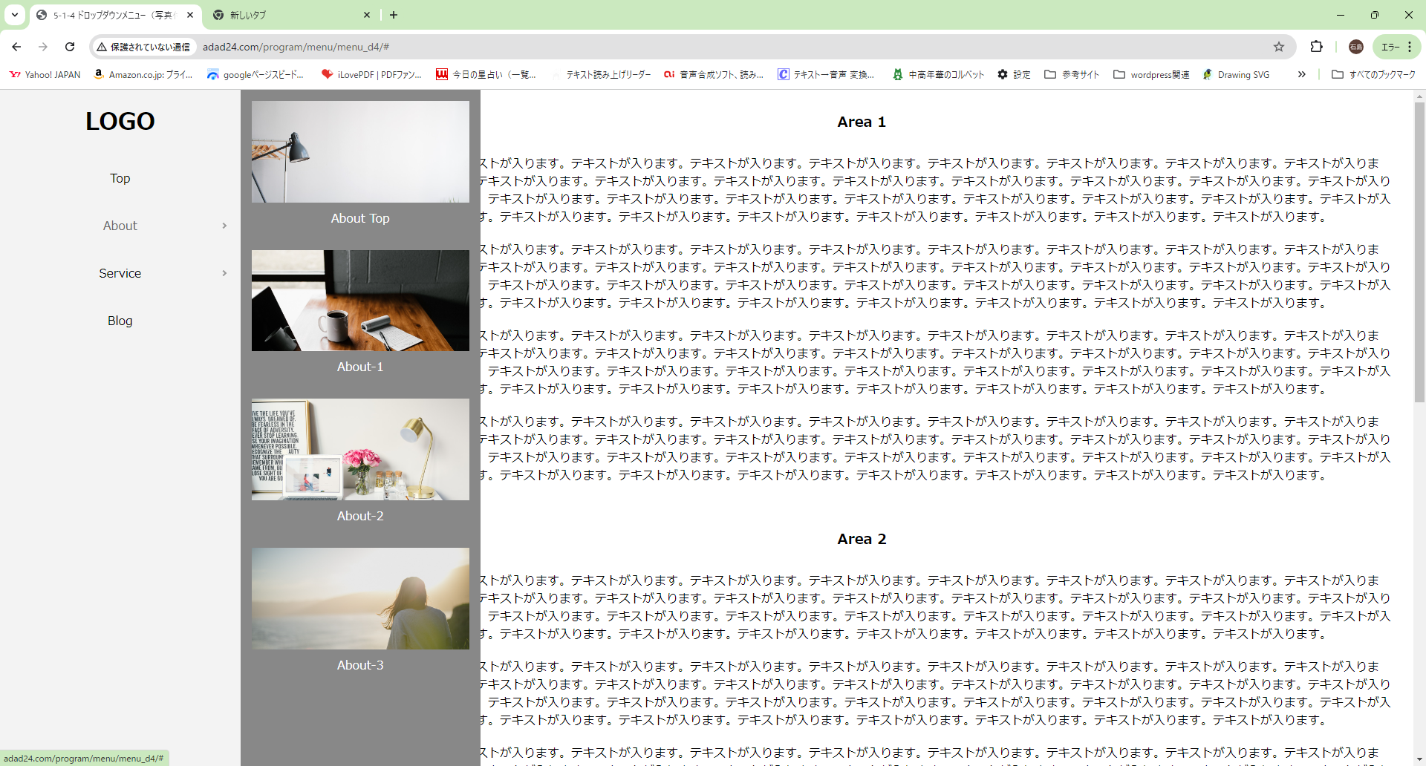Open the 今日の星占い bookmark
1426x766 pixels.
coord(486,74)
